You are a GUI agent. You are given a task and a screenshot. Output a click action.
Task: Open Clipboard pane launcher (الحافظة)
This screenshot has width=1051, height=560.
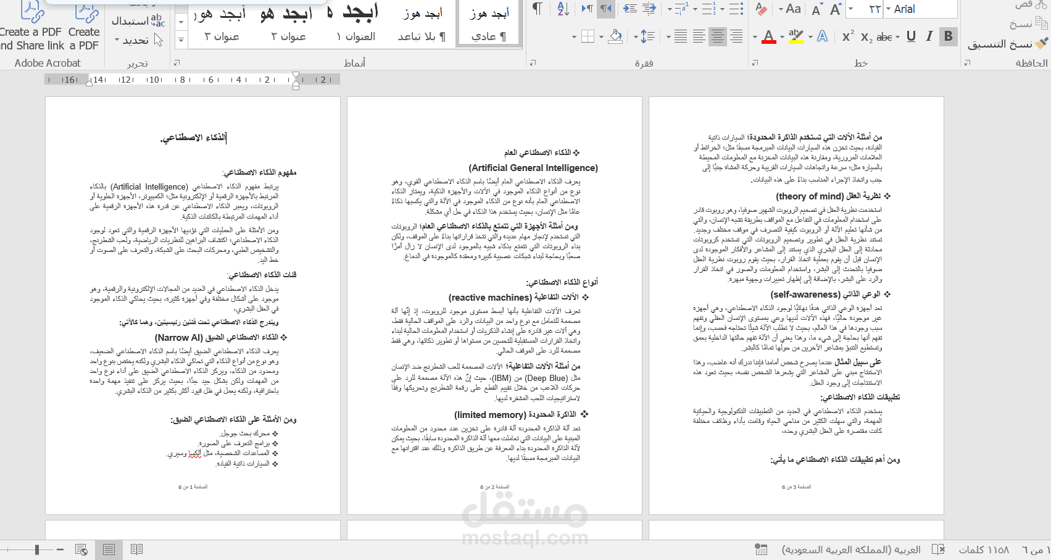(968, 63)
